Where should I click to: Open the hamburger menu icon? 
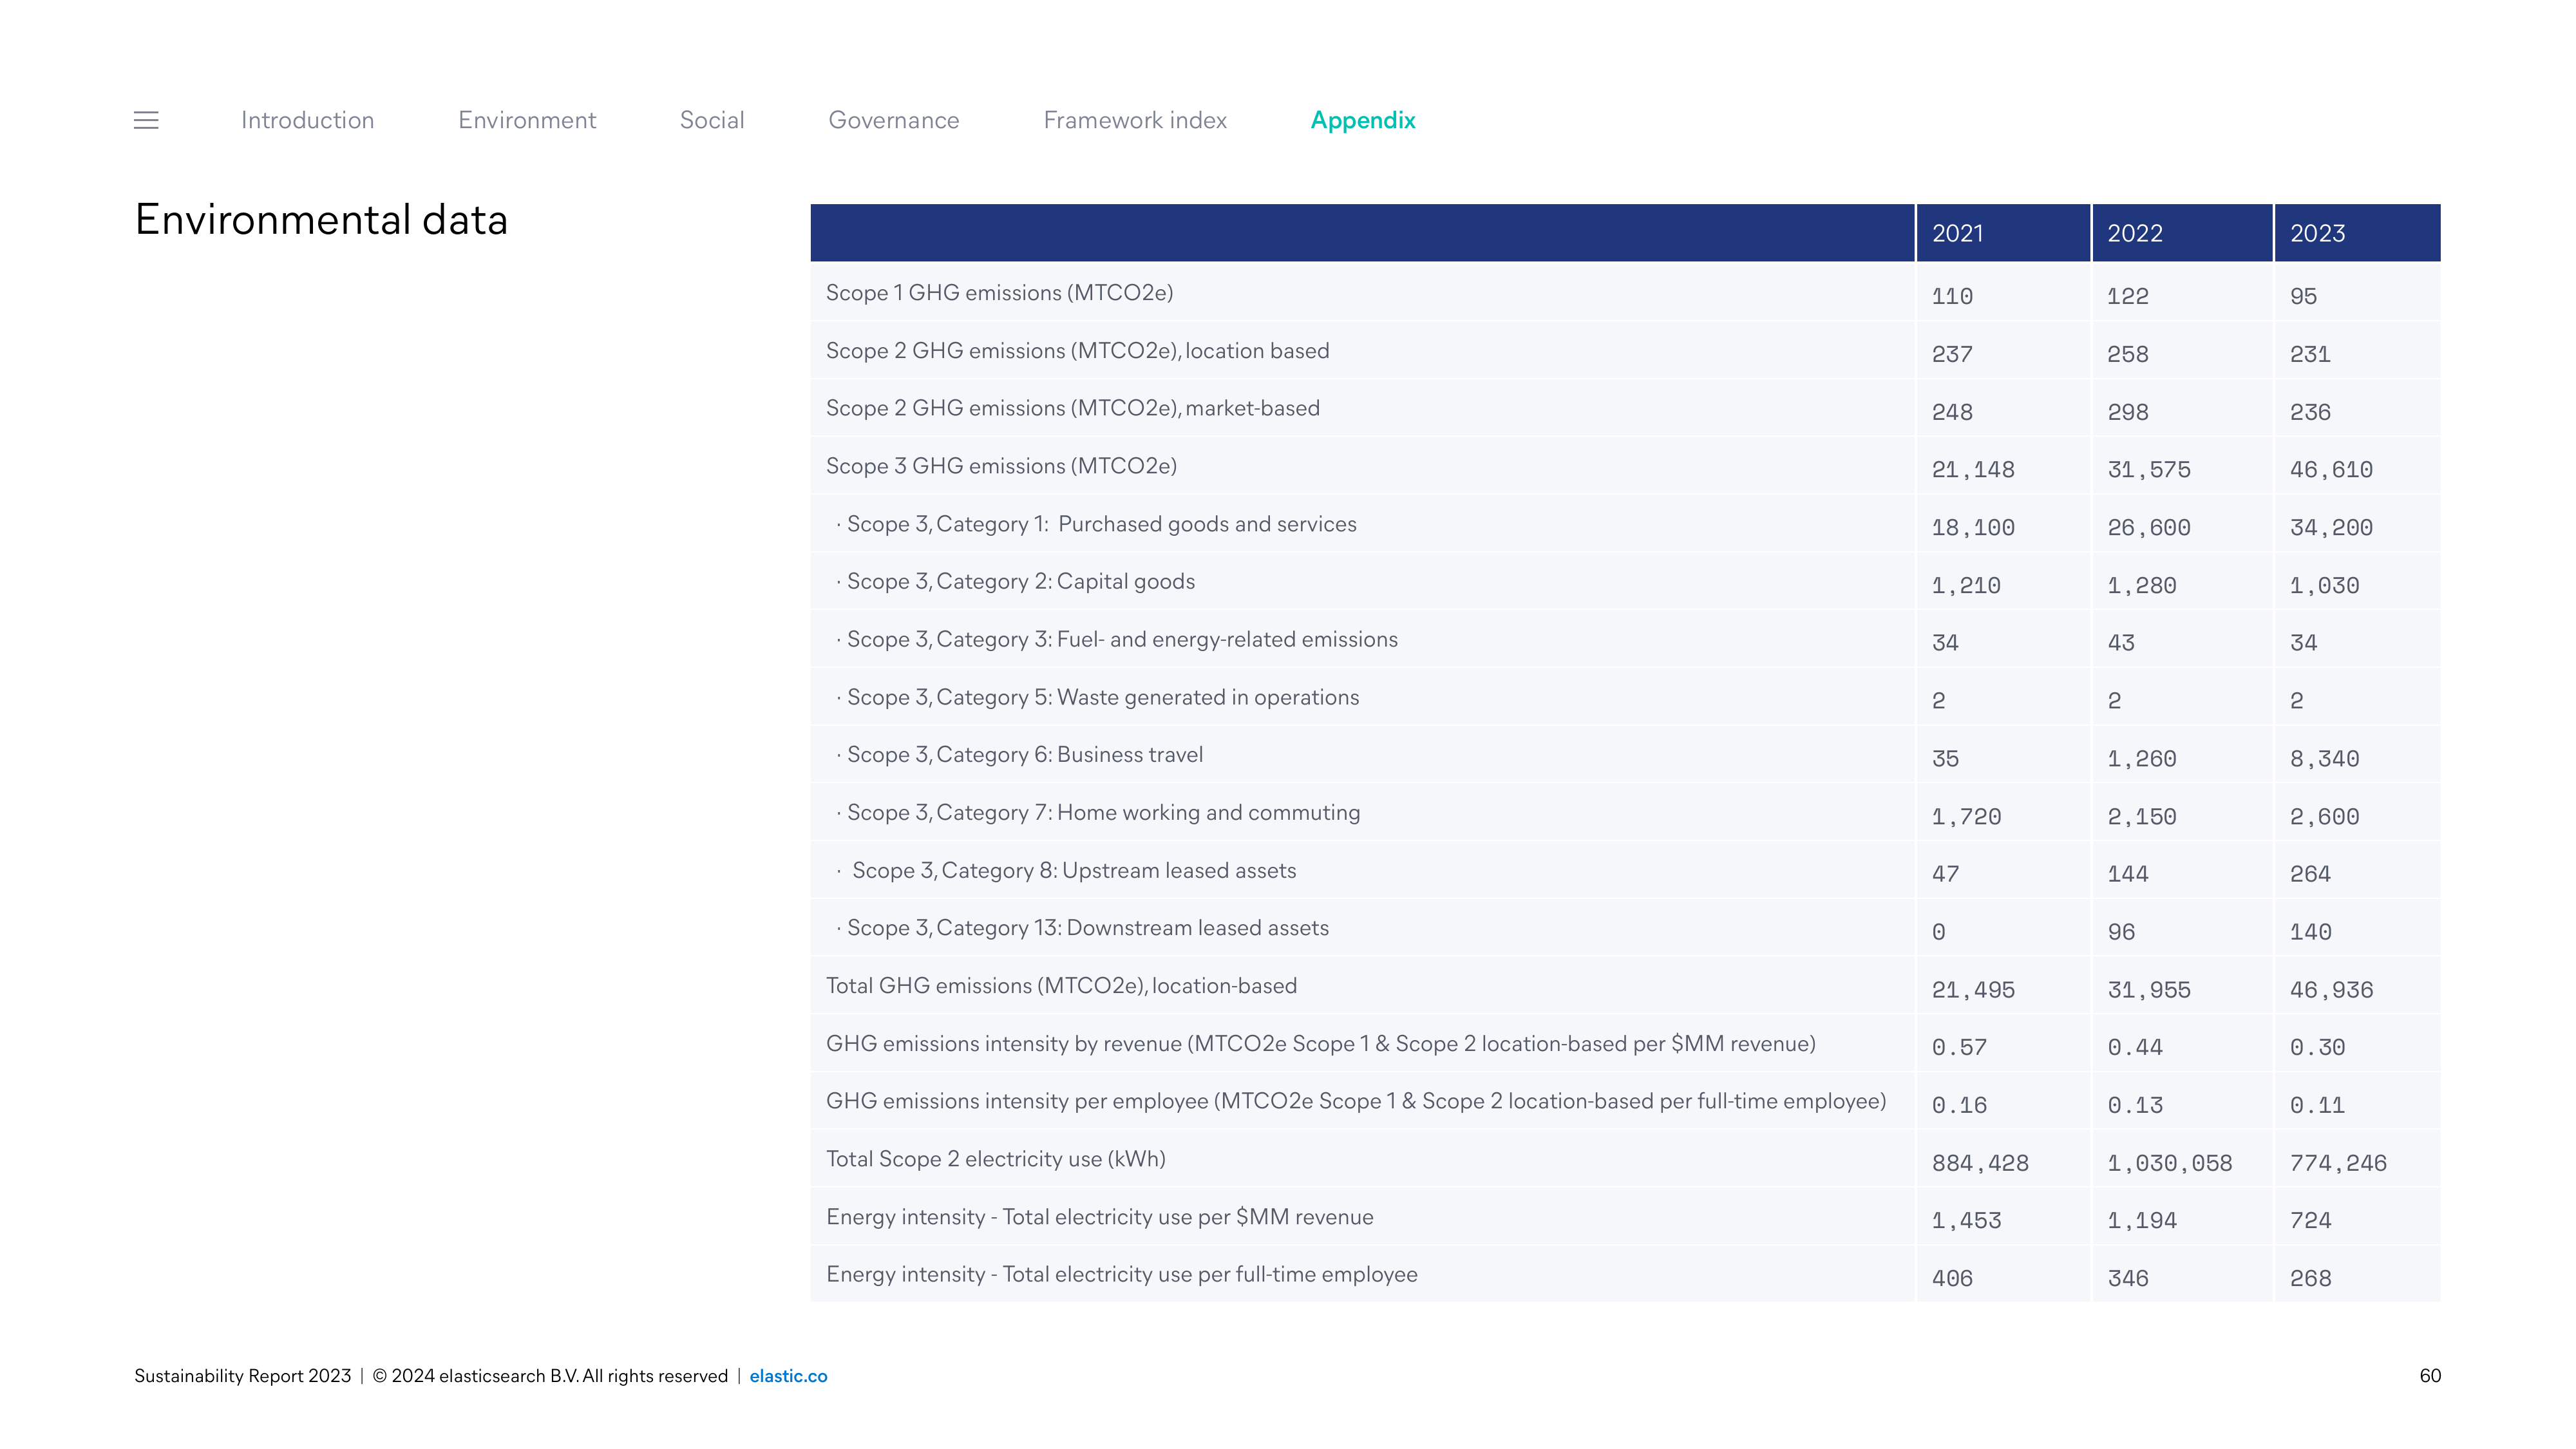146,120
